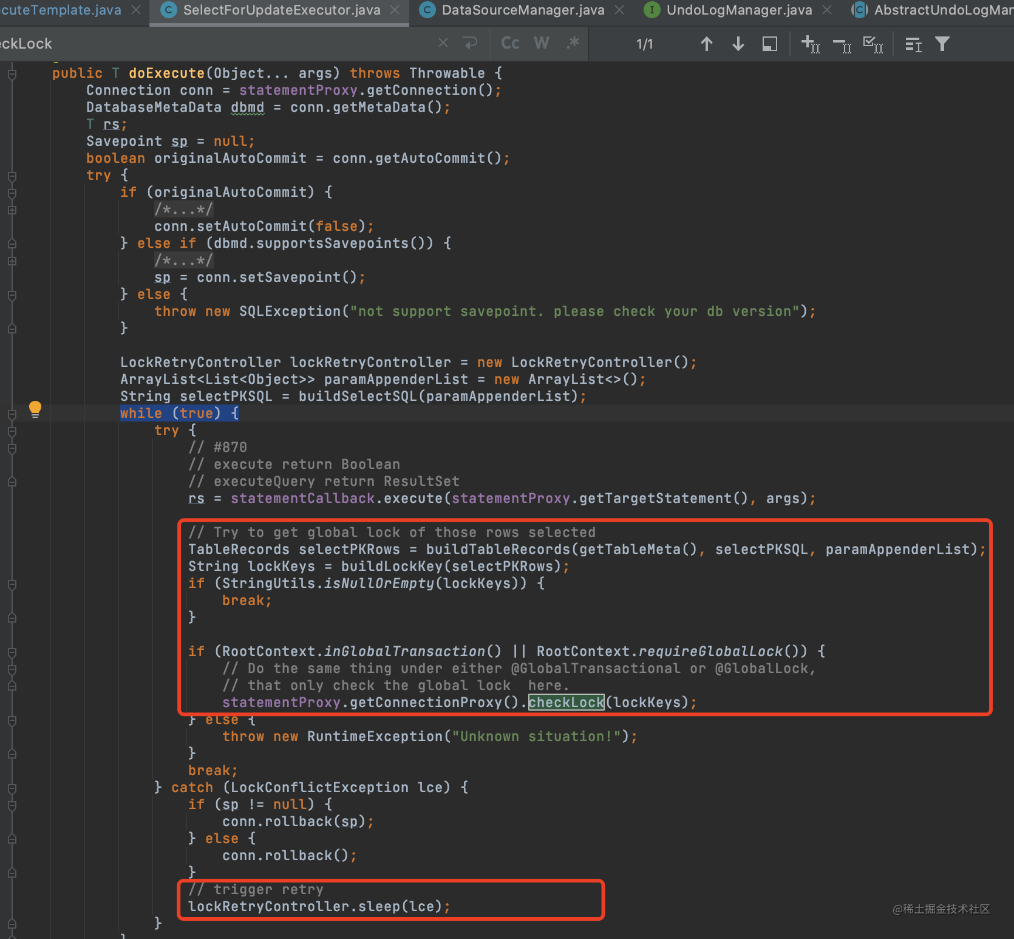This screenshot has width=1014, height=939.
Task: Collapse the inner try block under while
Action: click(x=12, y=431)
